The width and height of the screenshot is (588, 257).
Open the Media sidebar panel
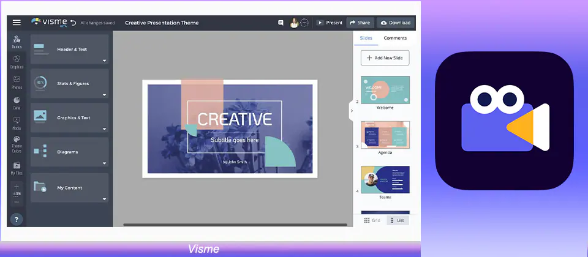tap(17, 123)
